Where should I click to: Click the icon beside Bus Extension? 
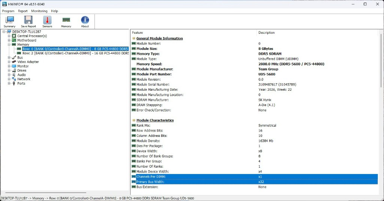pos(134,187)
